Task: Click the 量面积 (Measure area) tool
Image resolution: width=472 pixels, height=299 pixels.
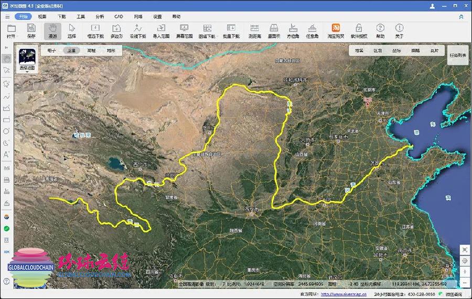Action: (x=273, y=30)
